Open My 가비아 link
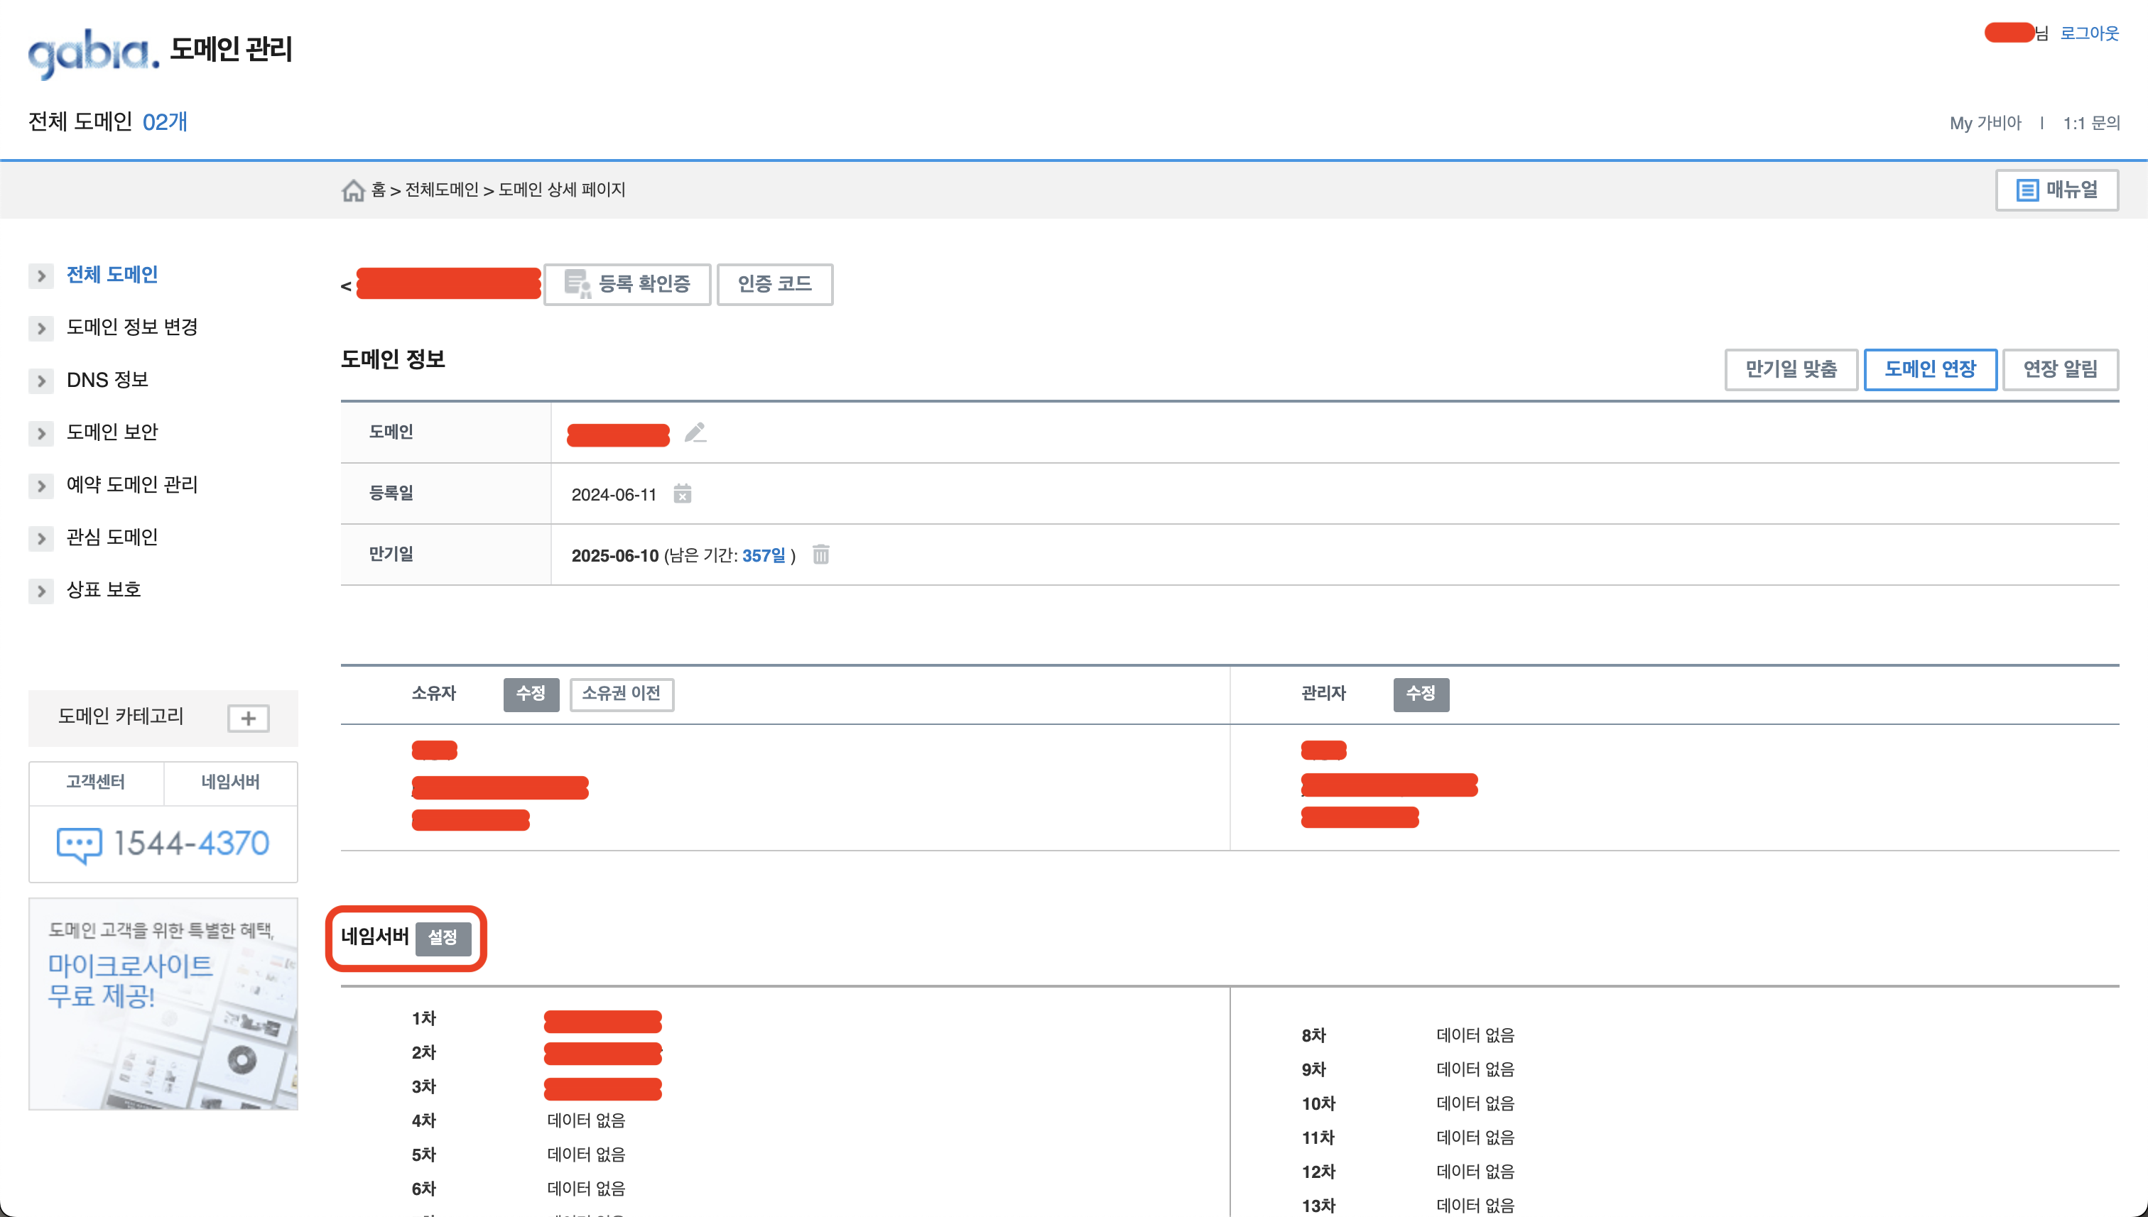Image resolution: width=2148 pixels, height=1217 pixels. point(1985,123)
